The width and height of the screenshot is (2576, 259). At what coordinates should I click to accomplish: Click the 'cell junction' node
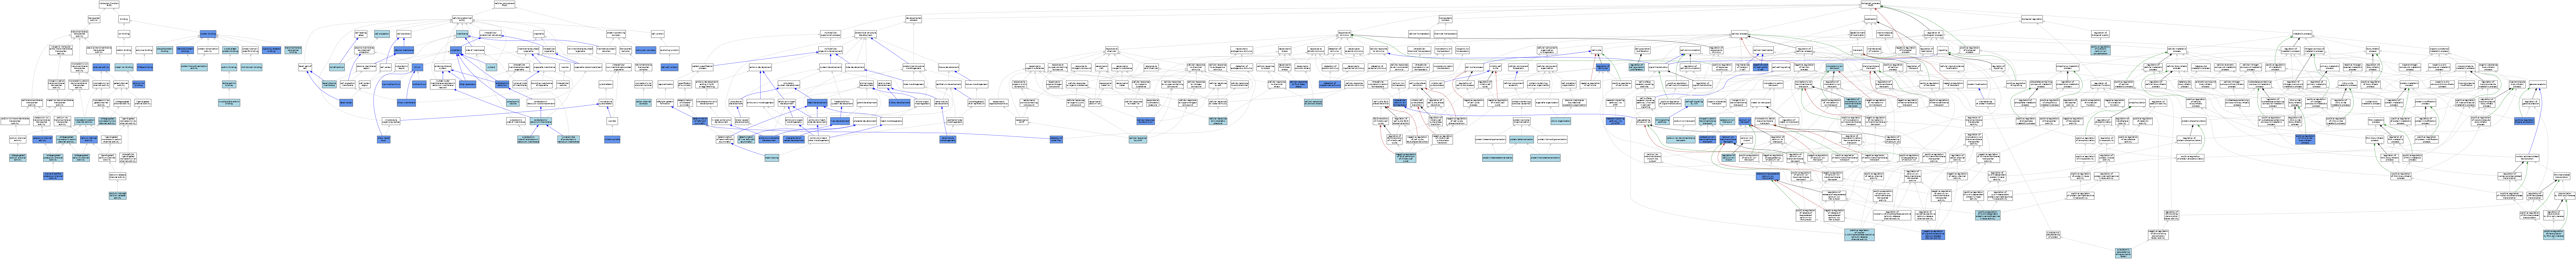(x=658, y=34)
